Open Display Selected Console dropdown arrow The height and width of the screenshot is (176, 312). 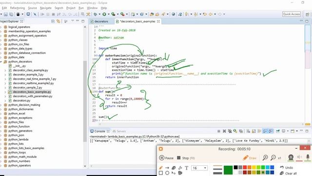pos(288,131)
